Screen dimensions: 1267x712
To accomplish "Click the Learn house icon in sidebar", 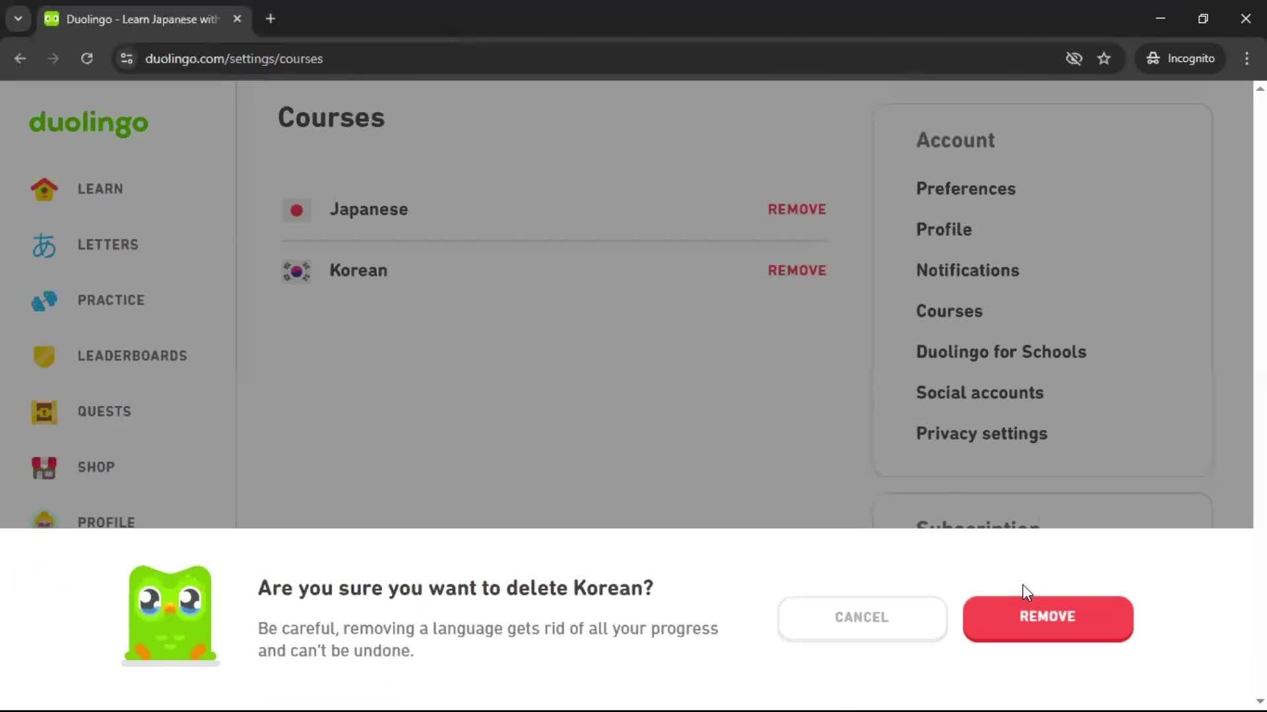I will [x=44, y=189].
